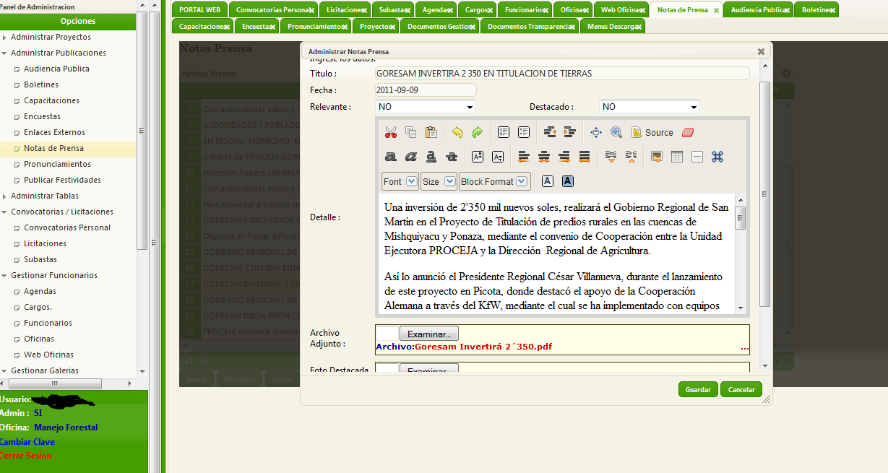Close the Notas de Prensa tab
This screenshot has width=888, height=473.
pos(716,11)
